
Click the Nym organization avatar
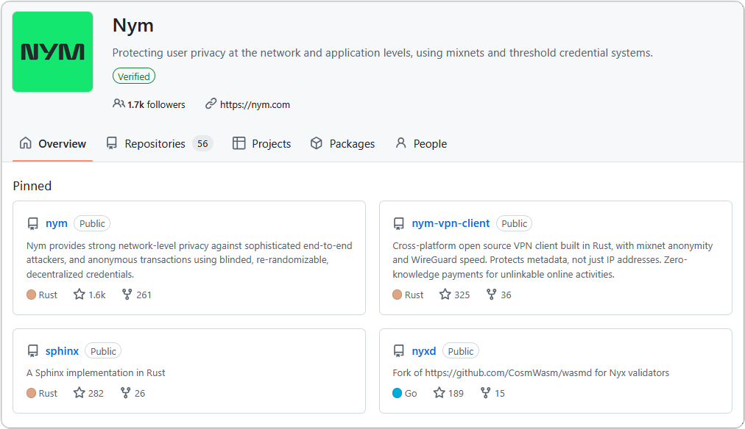(52, 51)
